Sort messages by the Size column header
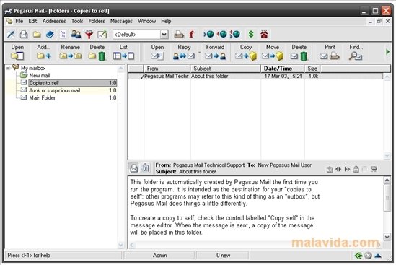Screen dimensions: 396x265 click(312, 69)
